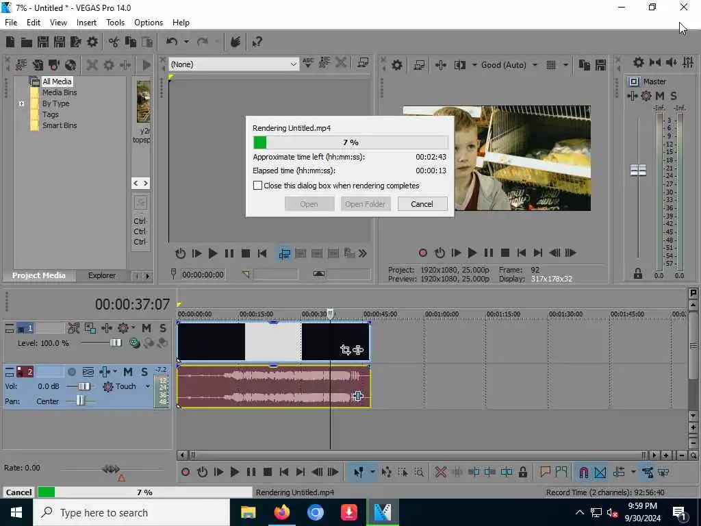Click audio track 2 Pan slider handle
This screenshot has height=526, width=701.
(80, 401)
